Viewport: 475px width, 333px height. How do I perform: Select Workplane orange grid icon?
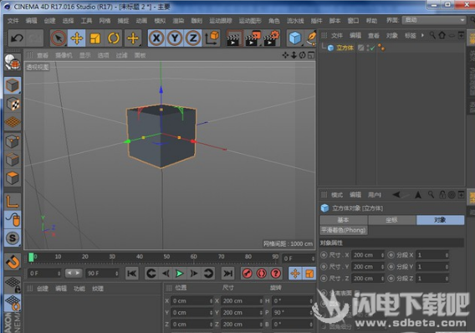pos(13,122)
